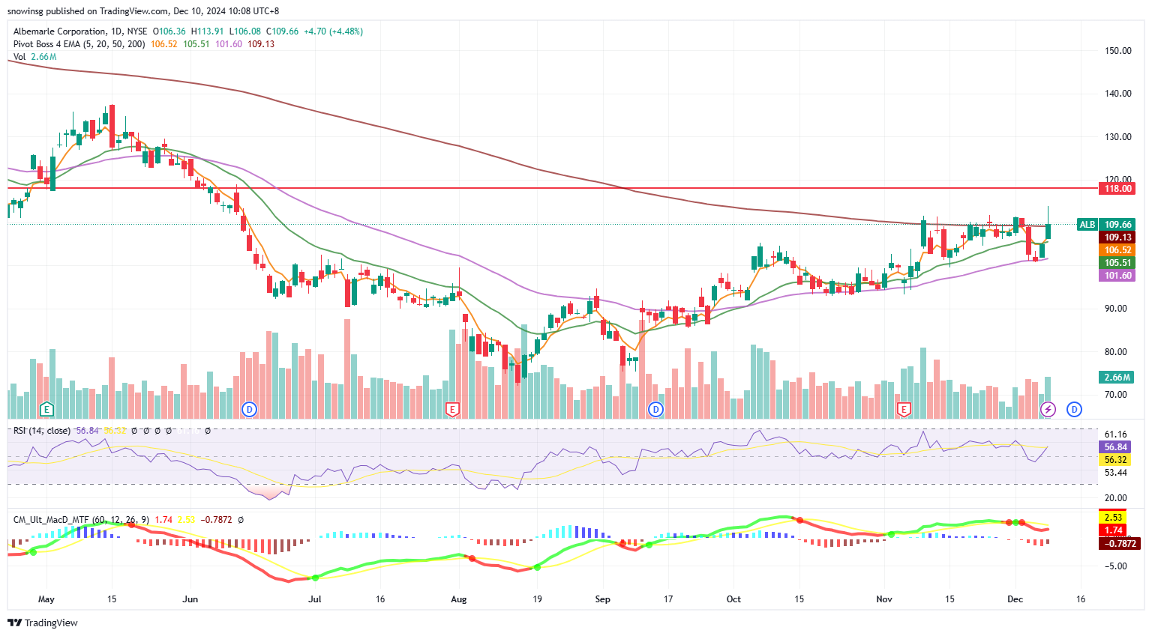
Task: Click the yellow 2.53 MACD axis label
Action: pos(1114,518)
